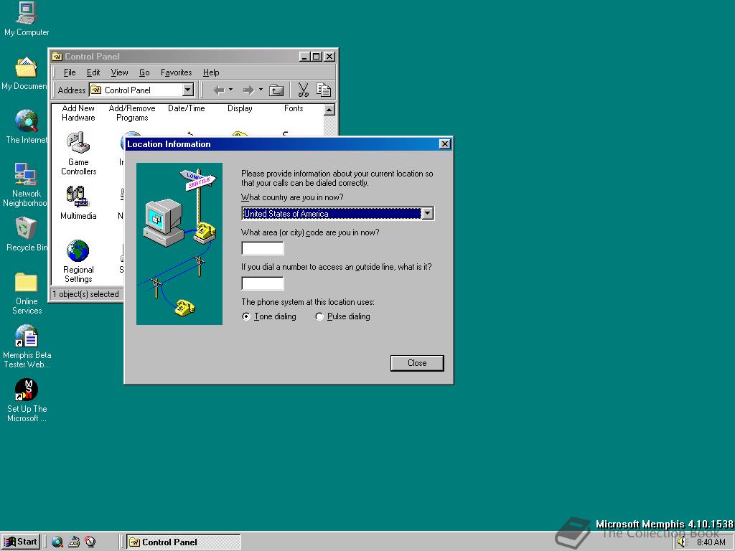Close Location Information dialog with X
Screen dimensions: 735x551
click(445, 143)
